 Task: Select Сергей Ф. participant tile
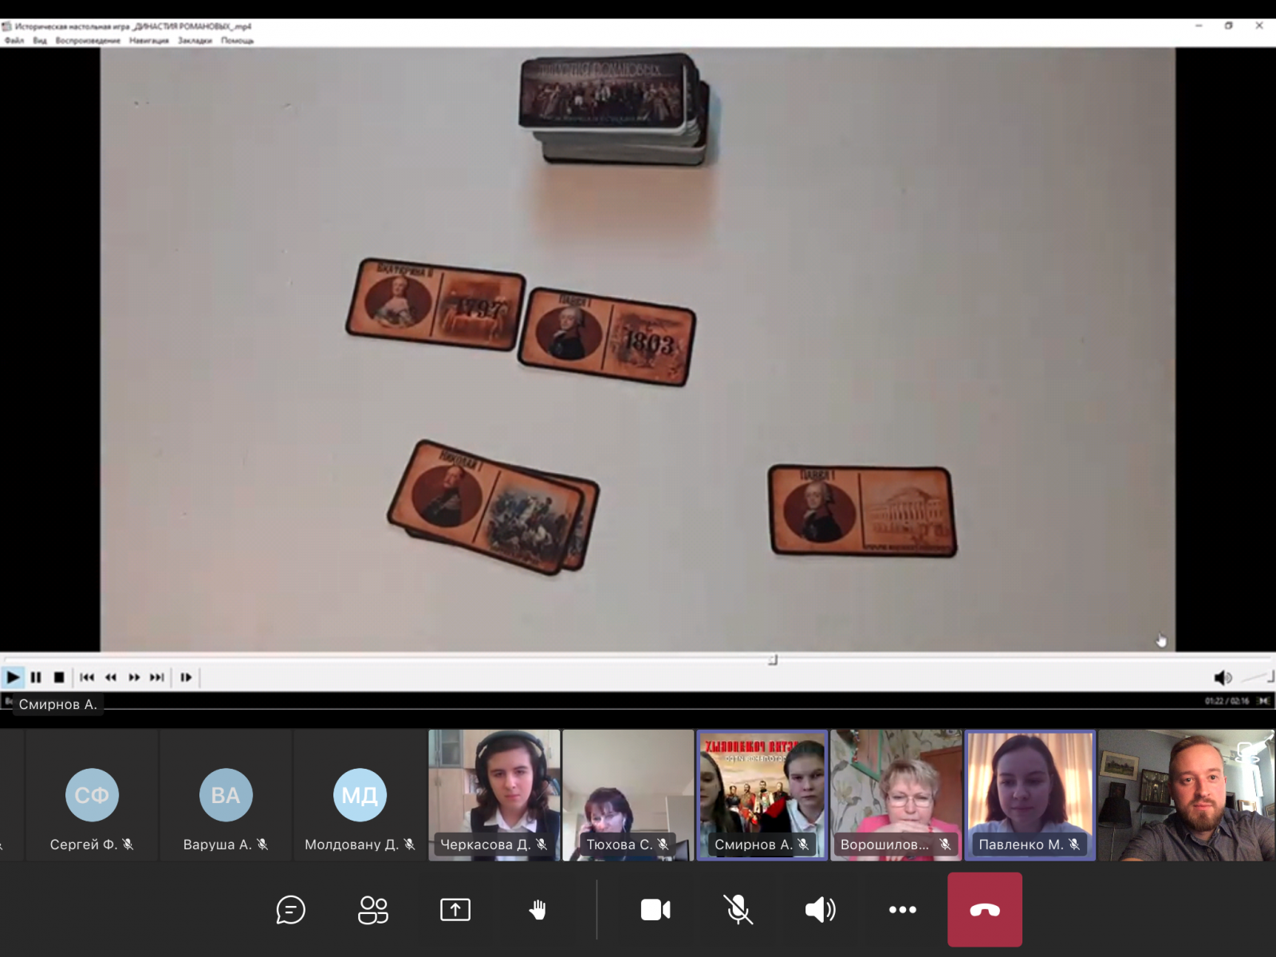click(92, 795)
